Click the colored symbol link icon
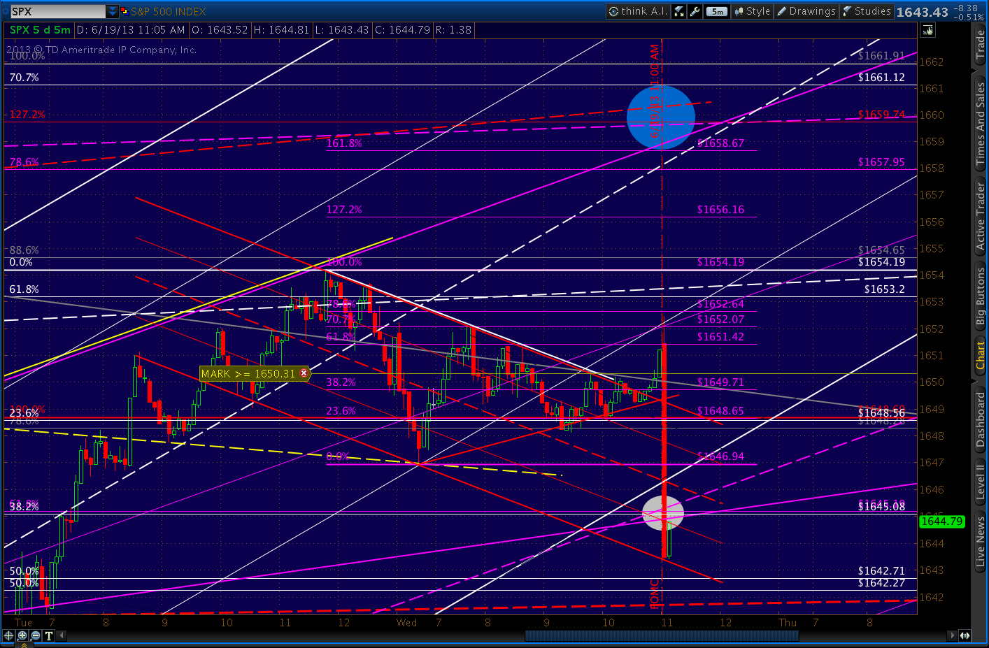Viewport: 989px width, 648px height. tap(124, 11)
